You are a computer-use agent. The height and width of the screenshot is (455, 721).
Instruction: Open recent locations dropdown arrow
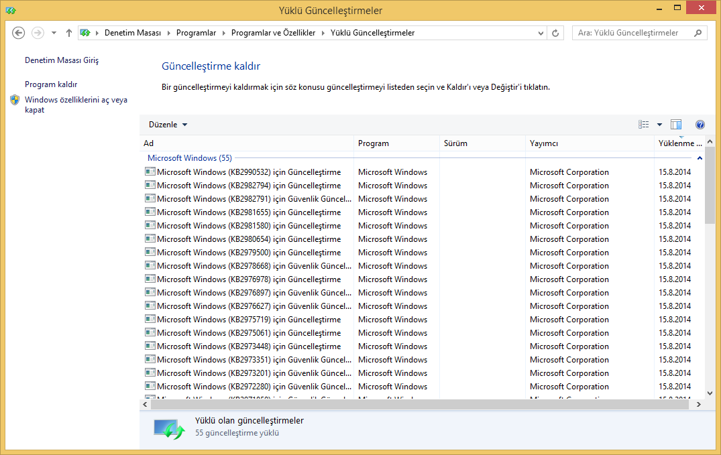point(54,33)
